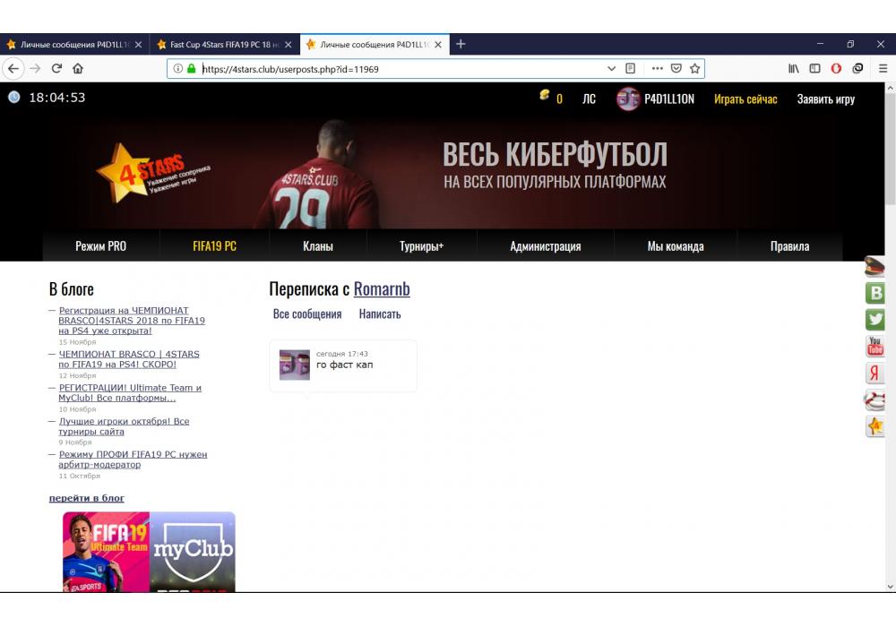This screenshot has height=627, width=896.
Task: Open blog post Режиму ПРОФИ FIFA19 PC
Action: 133,460
